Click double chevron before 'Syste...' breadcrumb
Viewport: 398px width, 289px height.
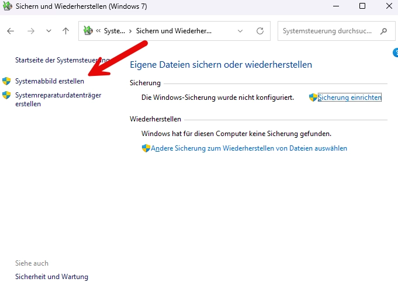coord(98,31)
